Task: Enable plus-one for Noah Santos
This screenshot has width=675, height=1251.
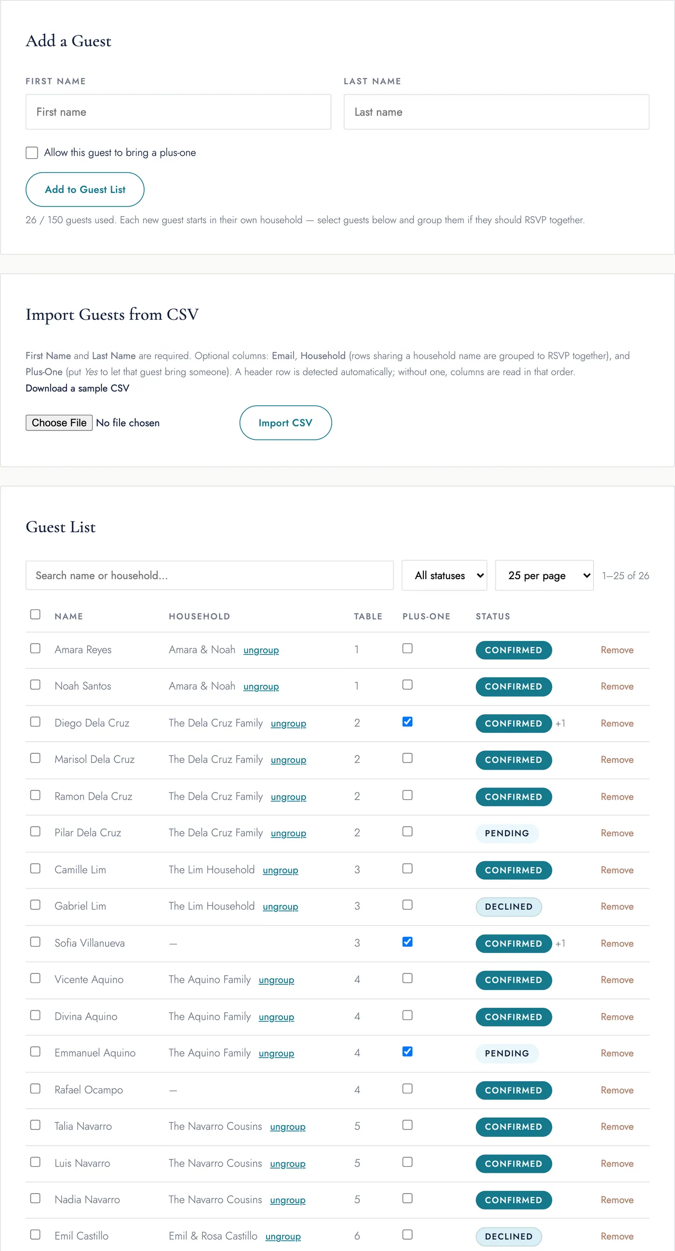Action: pyautogui.click(x=407, y=685)
